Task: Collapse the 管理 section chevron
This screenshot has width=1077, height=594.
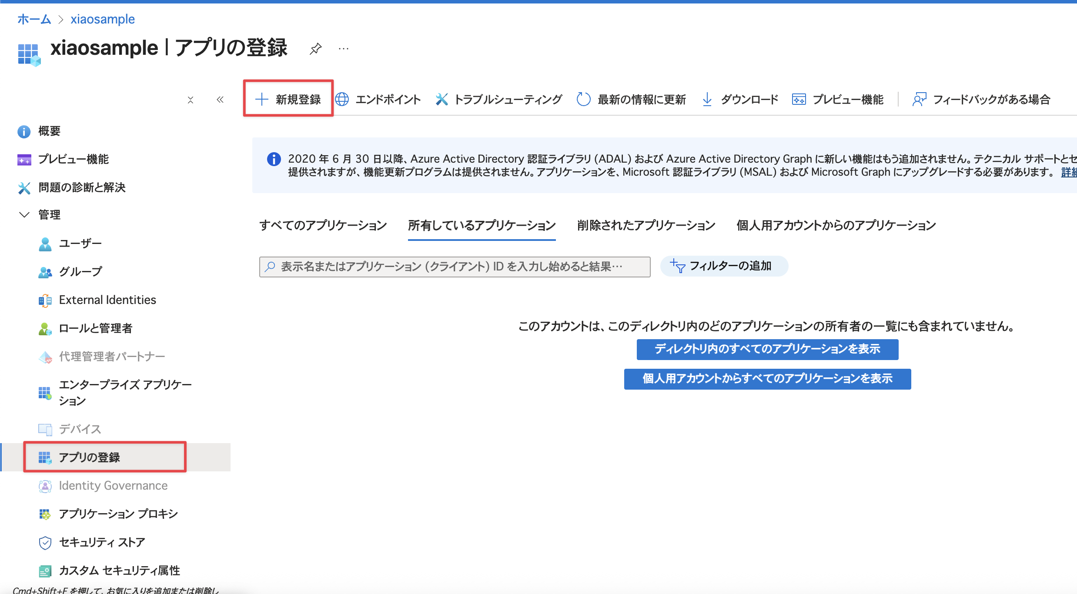Action: 24,215
